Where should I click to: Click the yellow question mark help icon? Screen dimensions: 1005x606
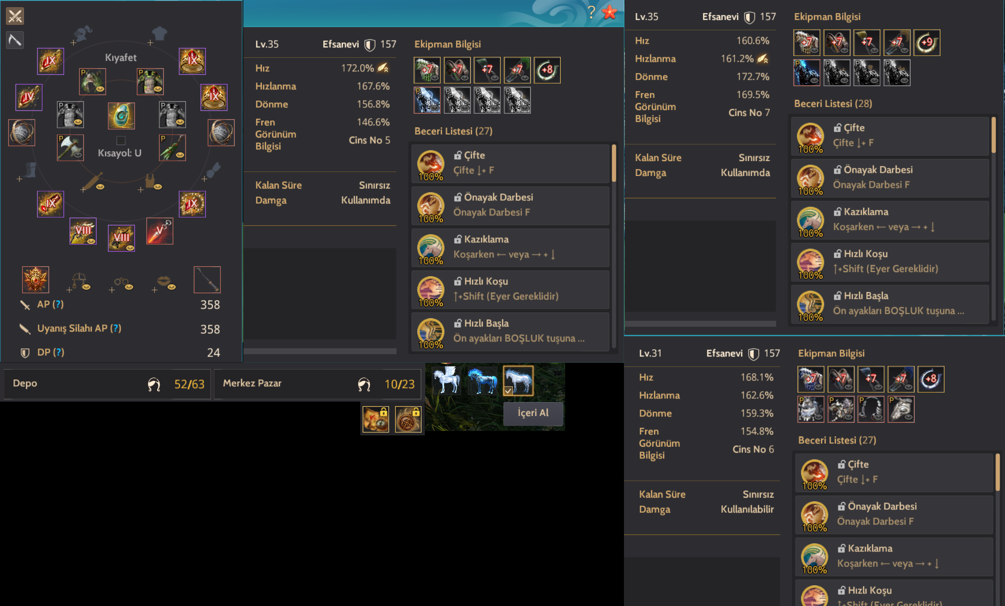[591, 12]
